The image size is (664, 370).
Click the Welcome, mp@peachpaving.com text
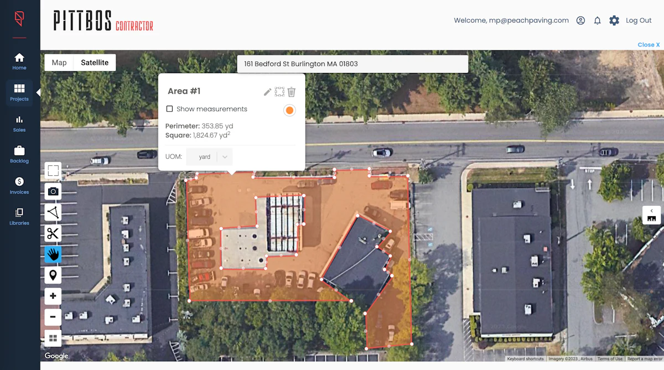point(511,20)
